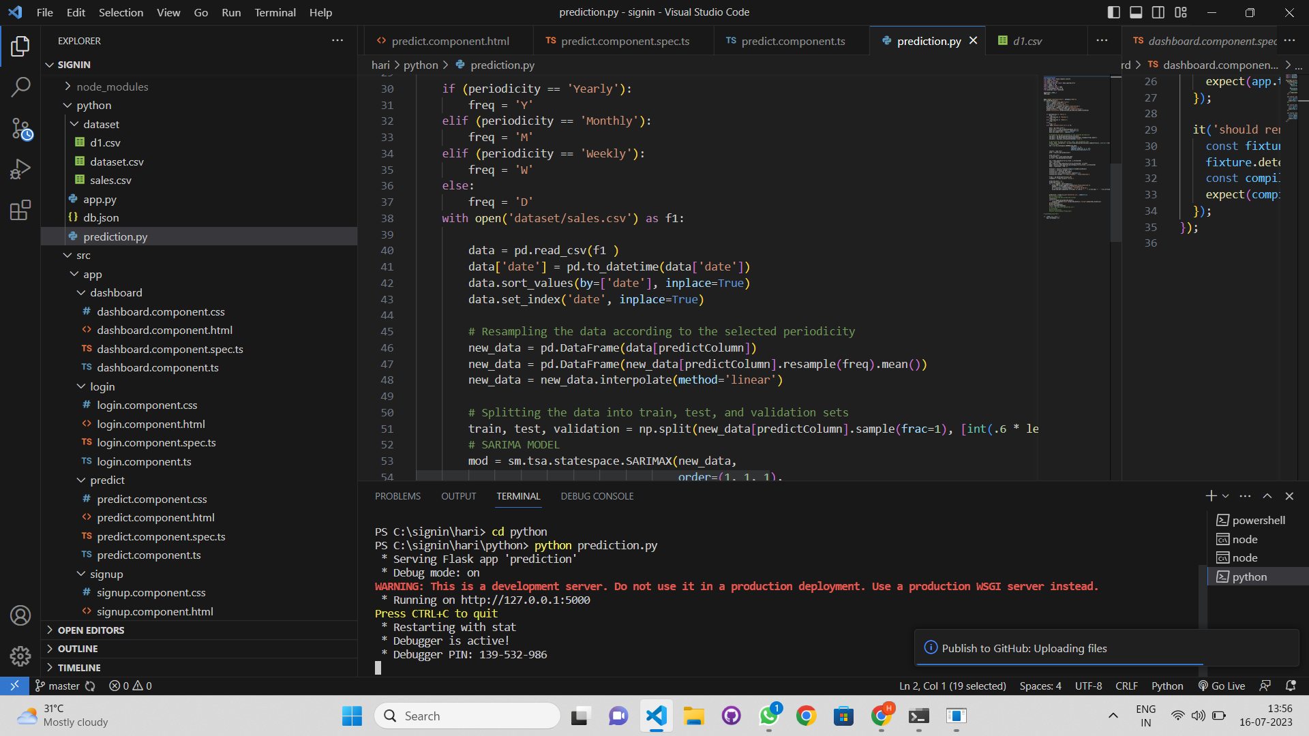Click the master branch indicator
Image resolution: width=1309 pixels, height=736 pixels.
tap(57, 686)
